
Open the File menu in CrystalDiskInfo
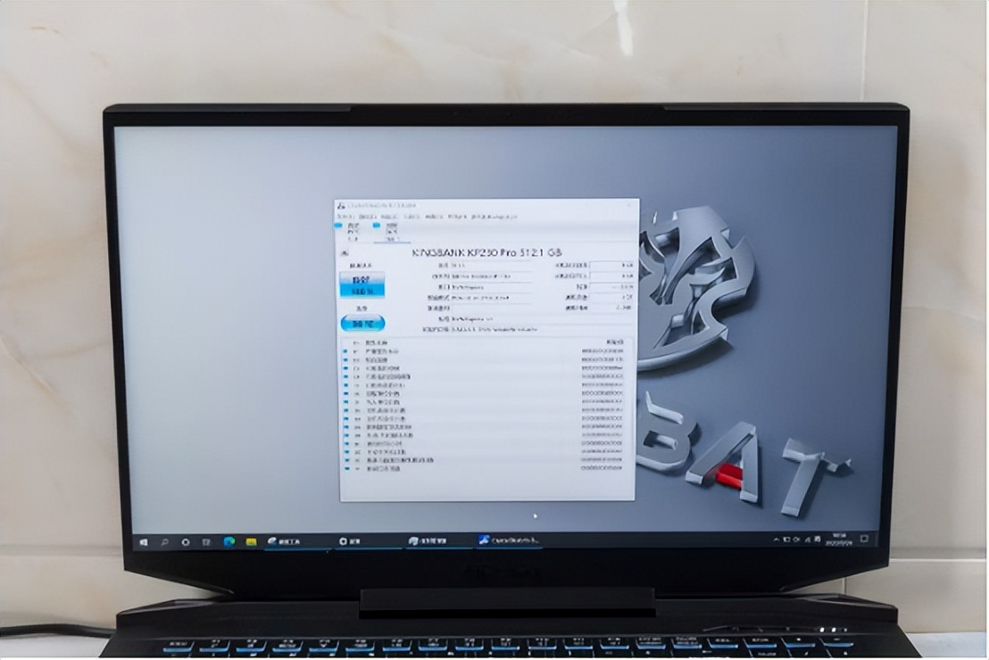345,217
